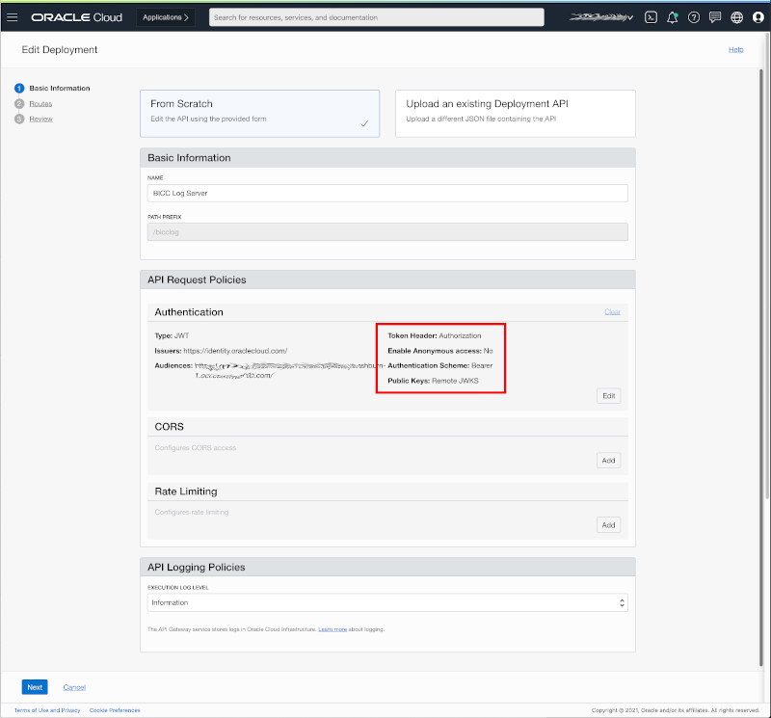Choose Upload an existing Deployment API
Screen dimensions: 771x718
pyautogui.click(x=515, y=113)
